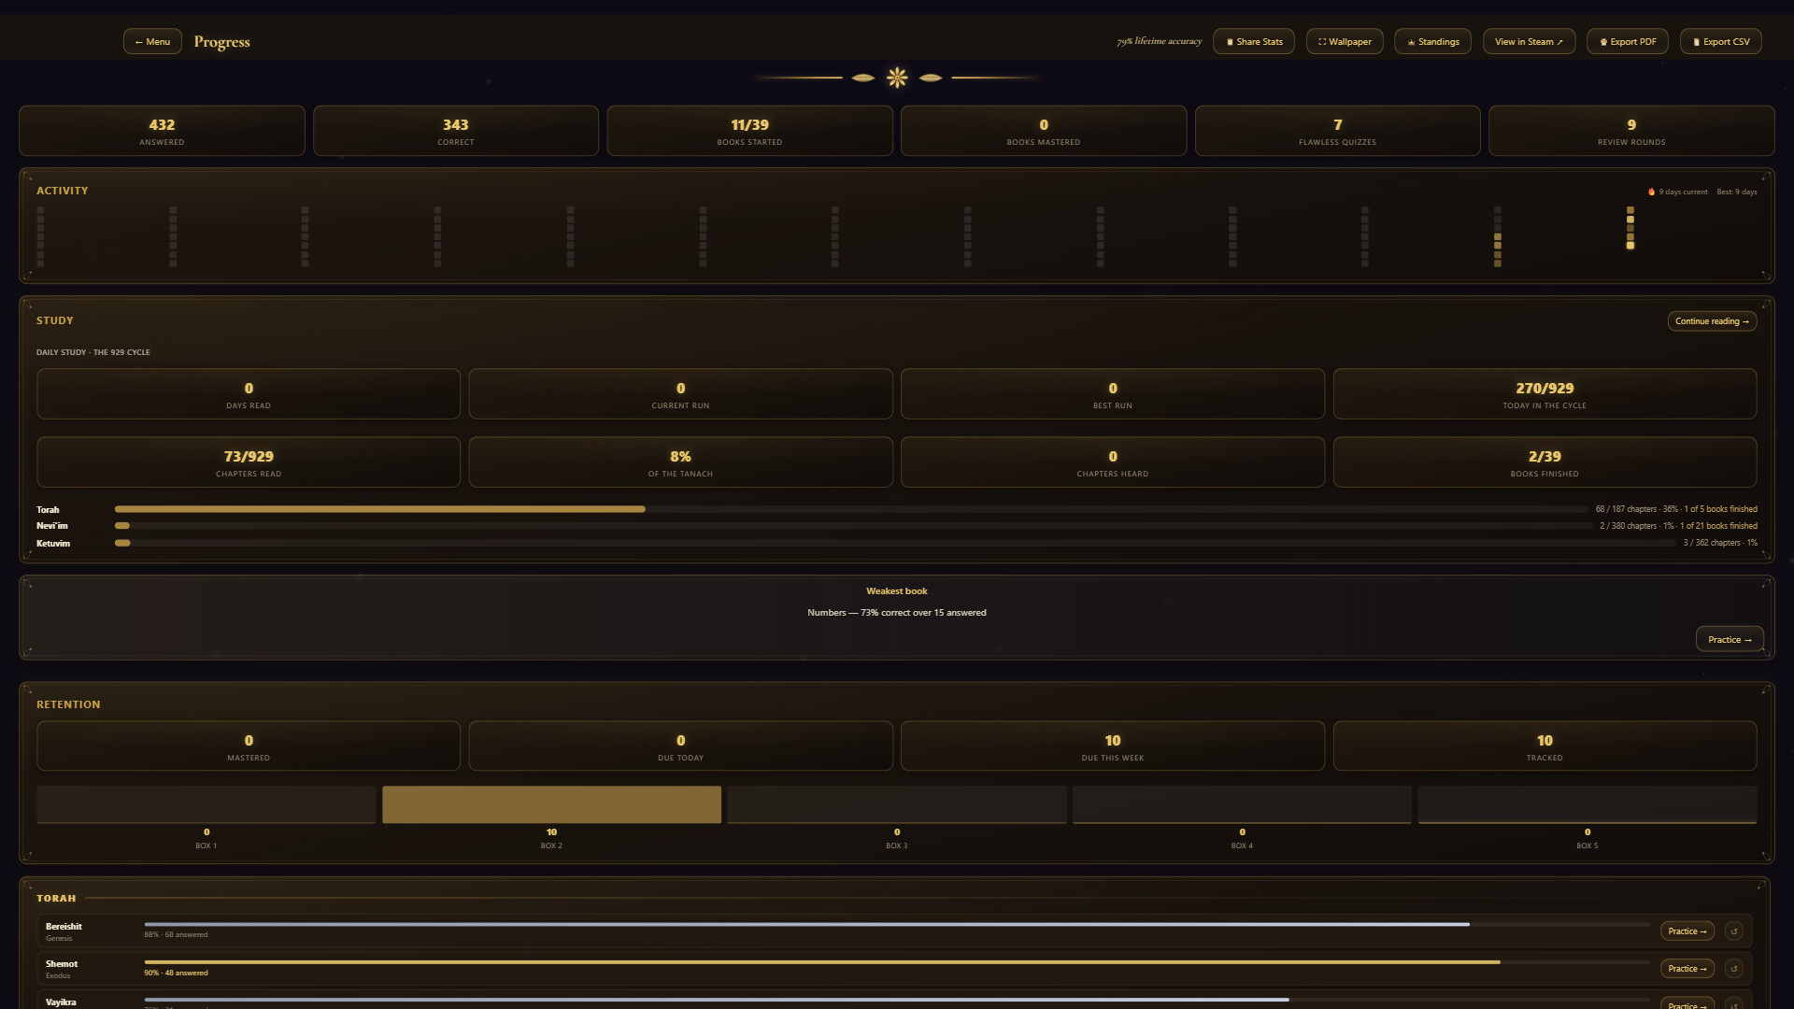Open the Wallpaper option
Screen dimensions: 1794x1009
(1345, 41)
